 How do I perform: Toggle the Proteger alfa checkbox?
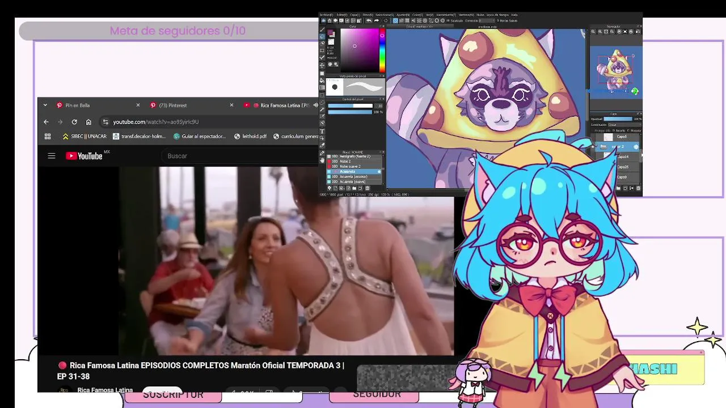593,131
